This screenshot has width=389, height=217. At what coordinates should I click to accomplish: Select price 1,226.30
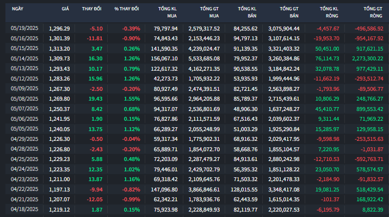pyautogui.click(x=59, y=139)
